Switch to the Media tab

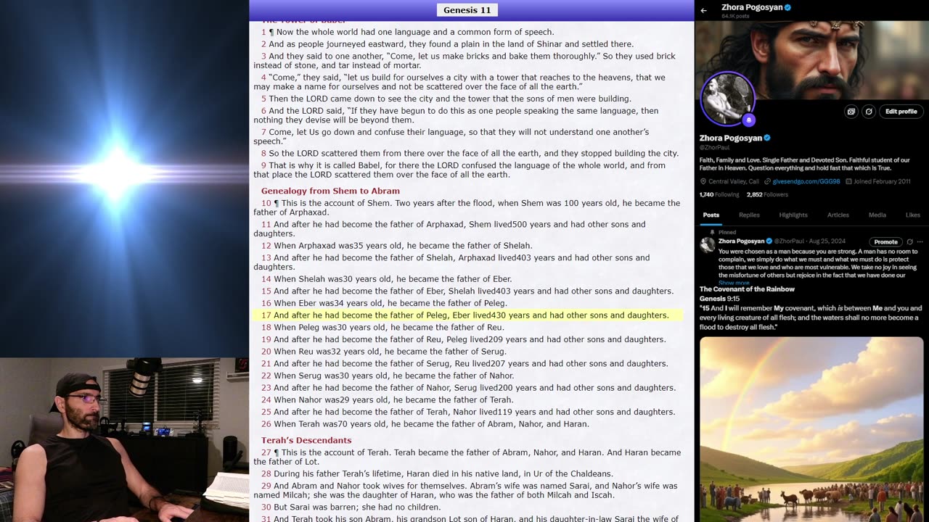[x=877, y=215]
